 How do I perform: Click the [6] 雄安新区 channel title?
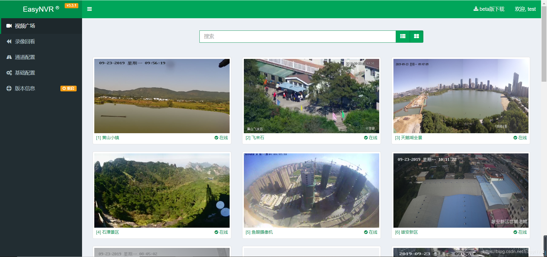(x=407, y=232)
